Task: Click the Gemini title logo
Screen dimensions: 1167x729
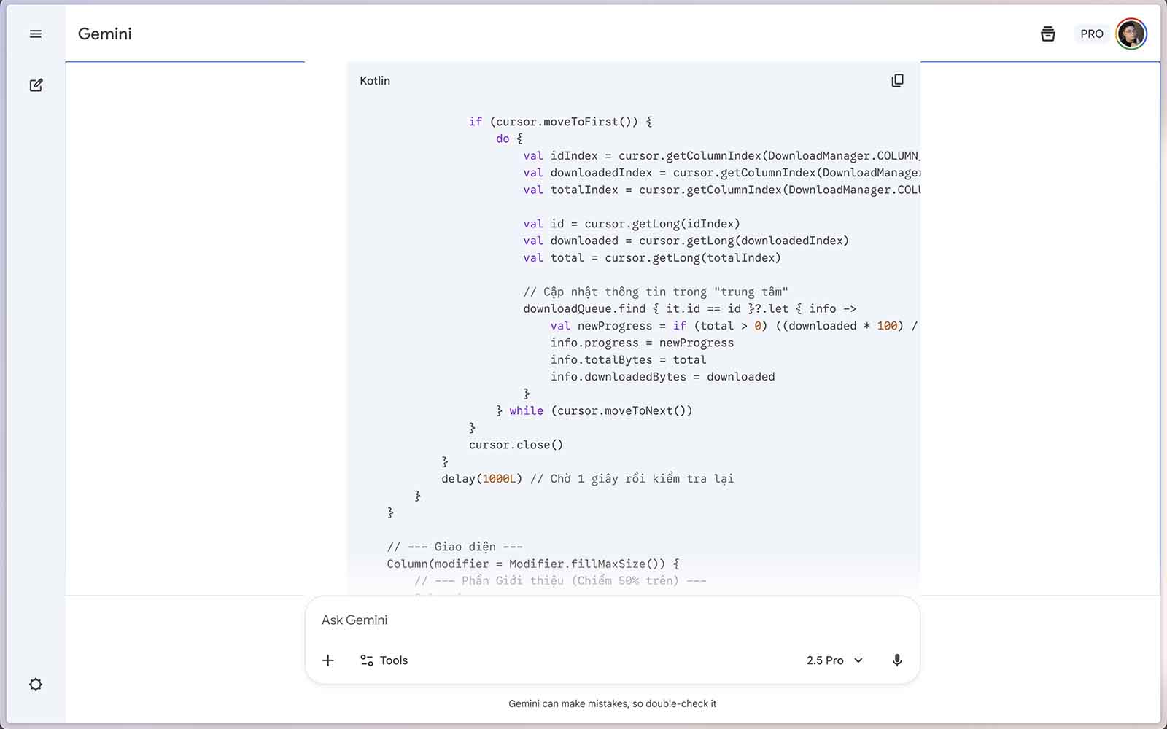Action: tap(105, 34)
